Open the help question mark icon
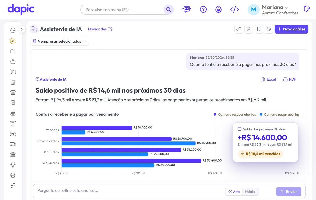 (203, 9)
